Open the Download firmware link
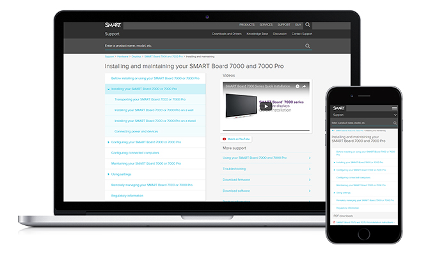 [x=236, y=180]
